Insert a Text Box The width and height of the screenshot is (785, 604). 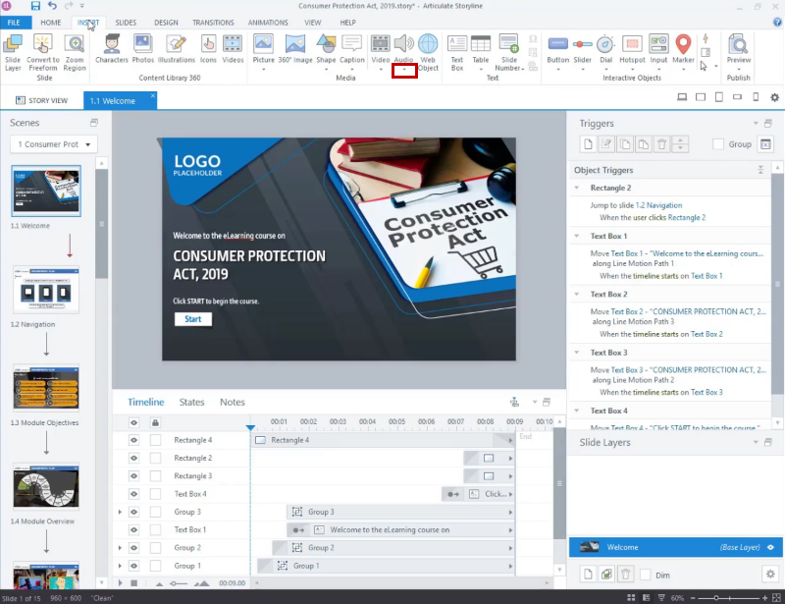(x=457, y=52)
